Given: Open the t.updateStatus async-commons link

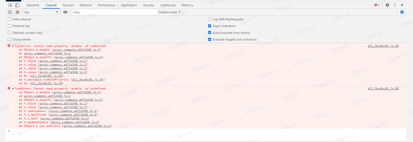Looking at the screenshot, I should pyautogui.click(x=75, y=122).
